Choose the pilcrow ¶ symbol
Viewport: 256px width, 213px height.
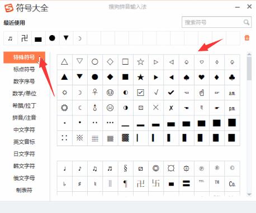(x=125, y=184)
